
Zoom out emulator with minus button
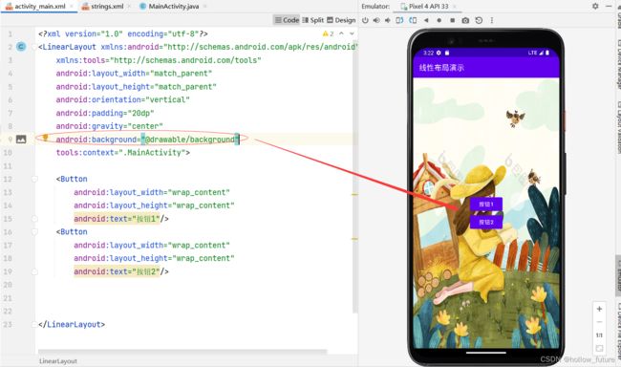(599, 322)
